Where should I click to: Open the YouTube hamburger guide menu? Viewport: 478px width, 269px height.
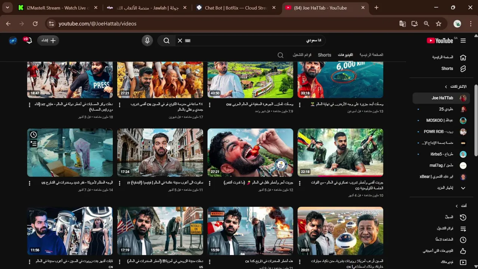tap(463, 40)
